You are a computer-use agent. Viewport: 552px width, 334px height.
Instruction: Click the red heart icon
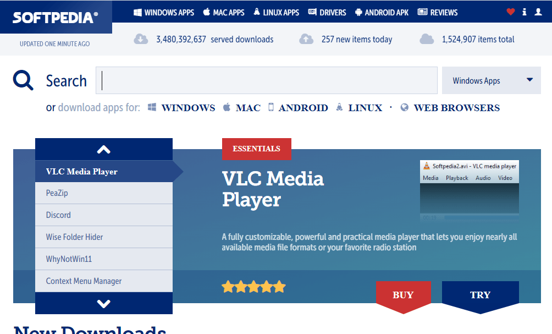[x=510, y=12]
